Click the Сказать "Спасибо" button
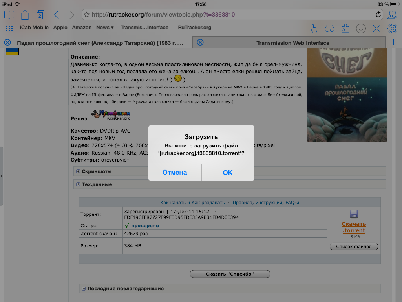The height and width of the screenshot is (302, 402). click(230, 274)
